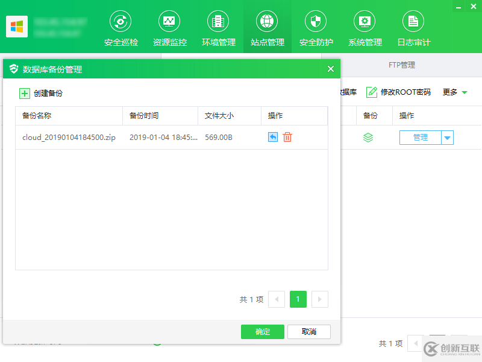Click the green layers backup icon
Image resolution: width=482 pixels, height=362 pixels.
[368, 138]
